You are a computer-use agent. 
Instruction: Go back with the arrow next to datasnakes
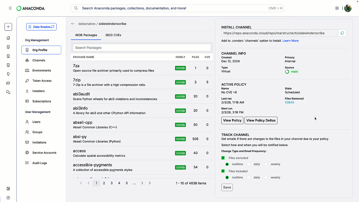(x=73, y=24)
